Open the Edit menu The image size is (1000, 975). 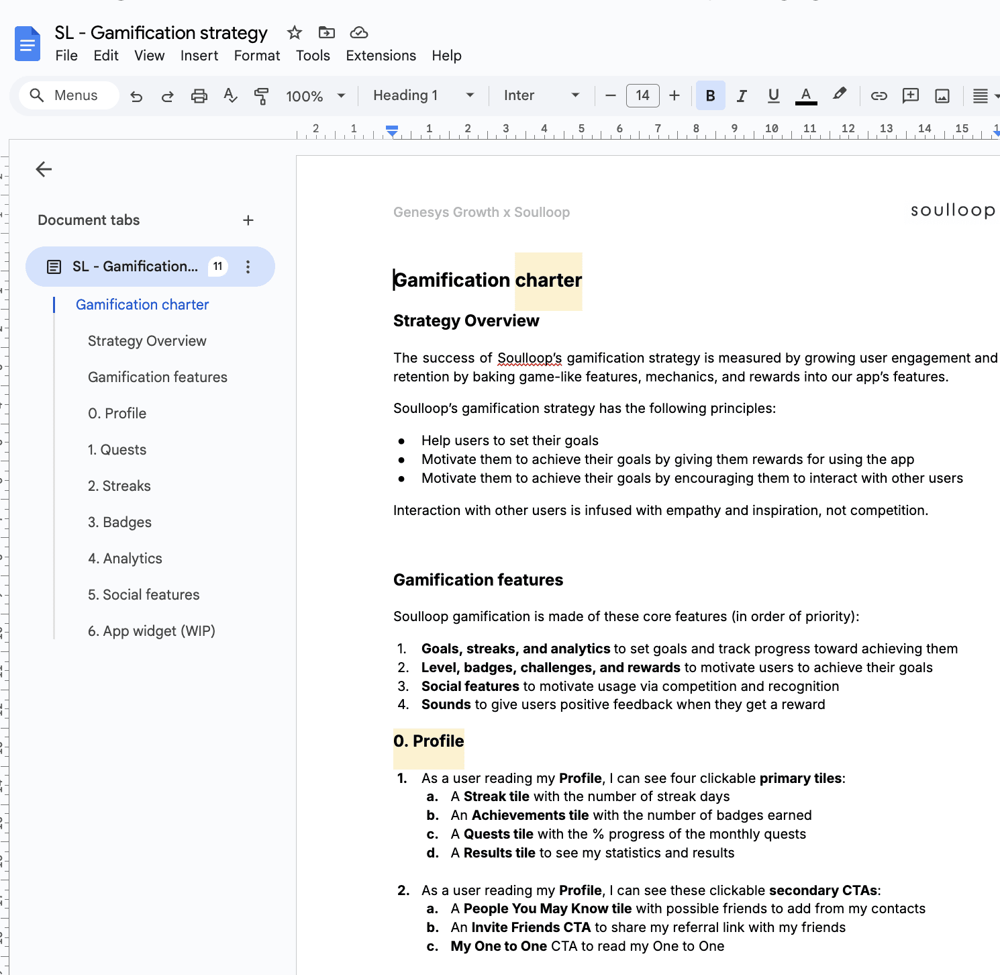(106, 56)
